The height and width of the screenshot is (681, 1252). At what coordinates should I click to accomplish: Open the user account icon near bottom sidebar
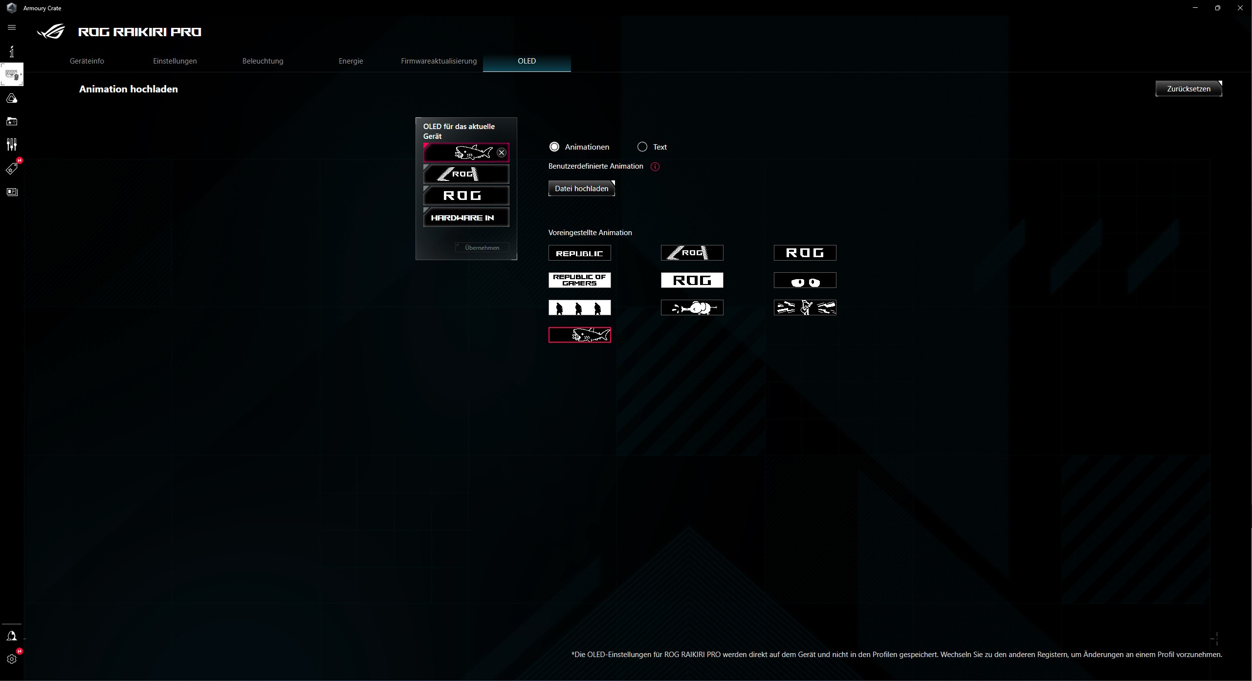(12, 635)
